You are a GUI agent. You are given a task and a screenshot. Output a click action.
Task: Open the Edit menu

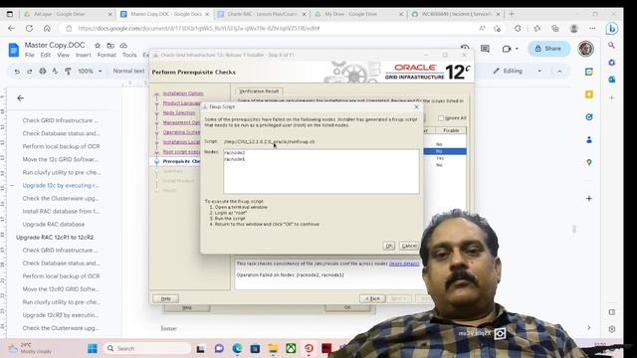(46, 55)
